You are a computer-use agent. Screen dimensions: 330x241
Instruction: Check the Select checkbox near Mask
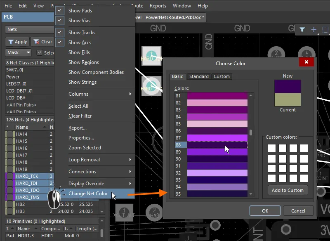pyautogui.click(x=40, y=52)
